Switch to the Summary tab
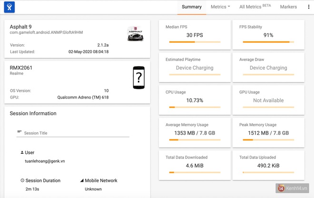This screenshot has height=198, width=314. pos(192,7)
